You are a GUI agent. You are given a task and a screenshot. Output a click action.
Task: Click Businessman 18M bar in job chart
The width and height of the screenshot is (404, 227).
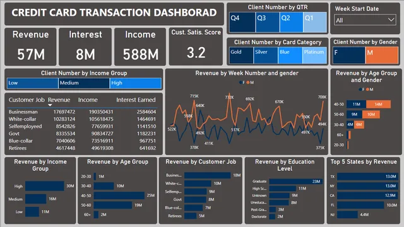pyautogui.click(x=208, y=175)
